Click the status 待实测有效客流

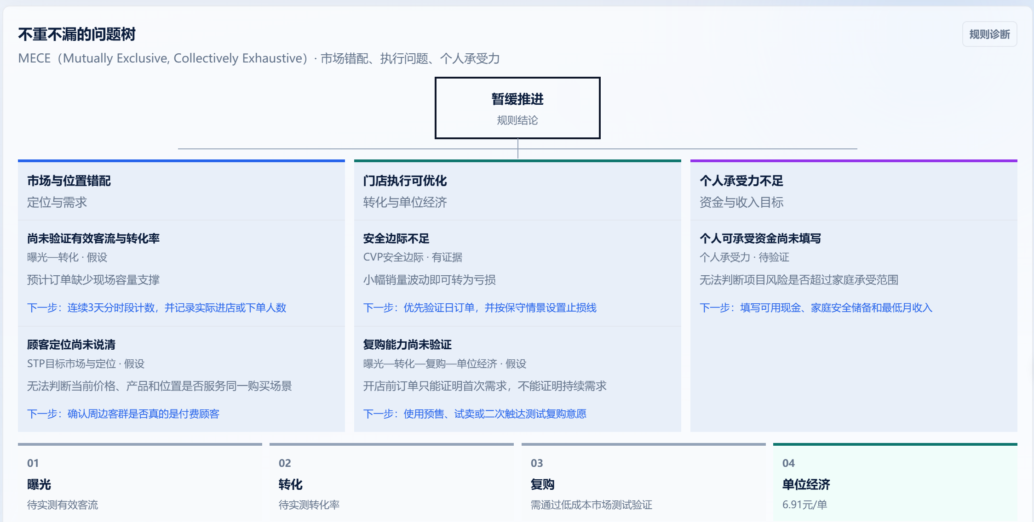(63, 505)
